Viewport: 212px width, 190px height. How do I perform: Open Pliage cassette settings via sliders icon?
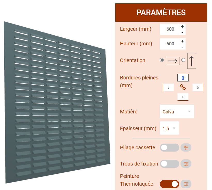(186, 147)
